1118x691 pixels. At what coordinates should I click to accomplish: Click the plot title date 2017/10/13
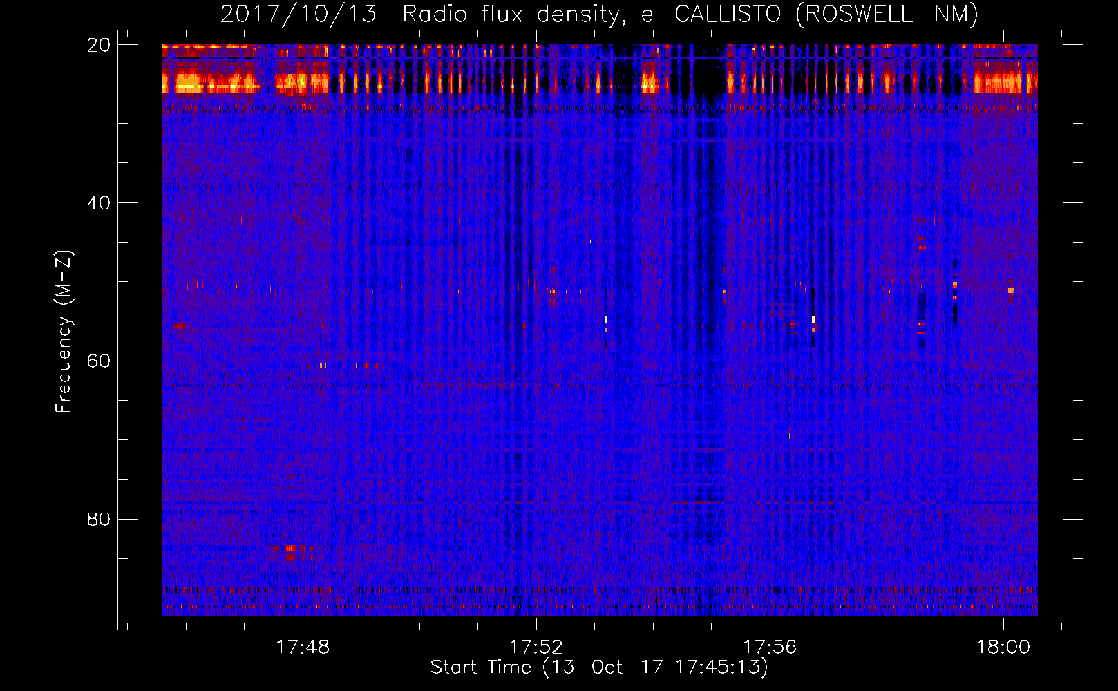coord(299,14)
